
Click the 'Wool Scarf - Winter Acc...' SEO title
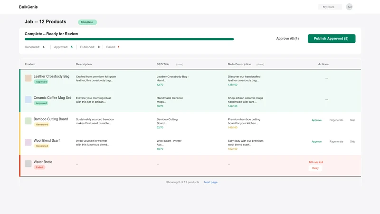pos(169,142)
